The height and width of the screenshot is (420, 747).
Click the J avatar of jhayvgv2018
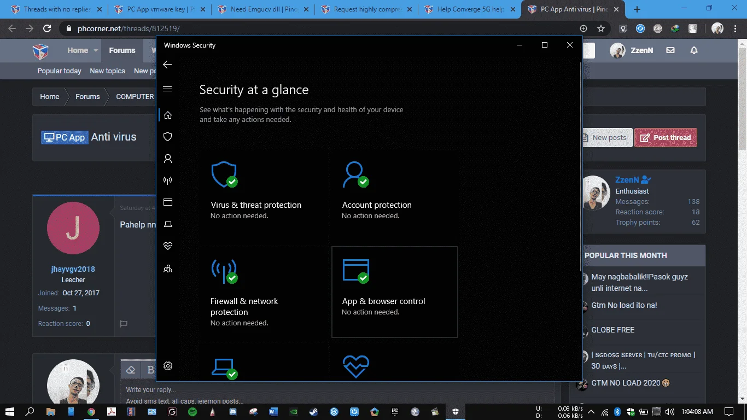pyautogui.click(x=73, y=228)
